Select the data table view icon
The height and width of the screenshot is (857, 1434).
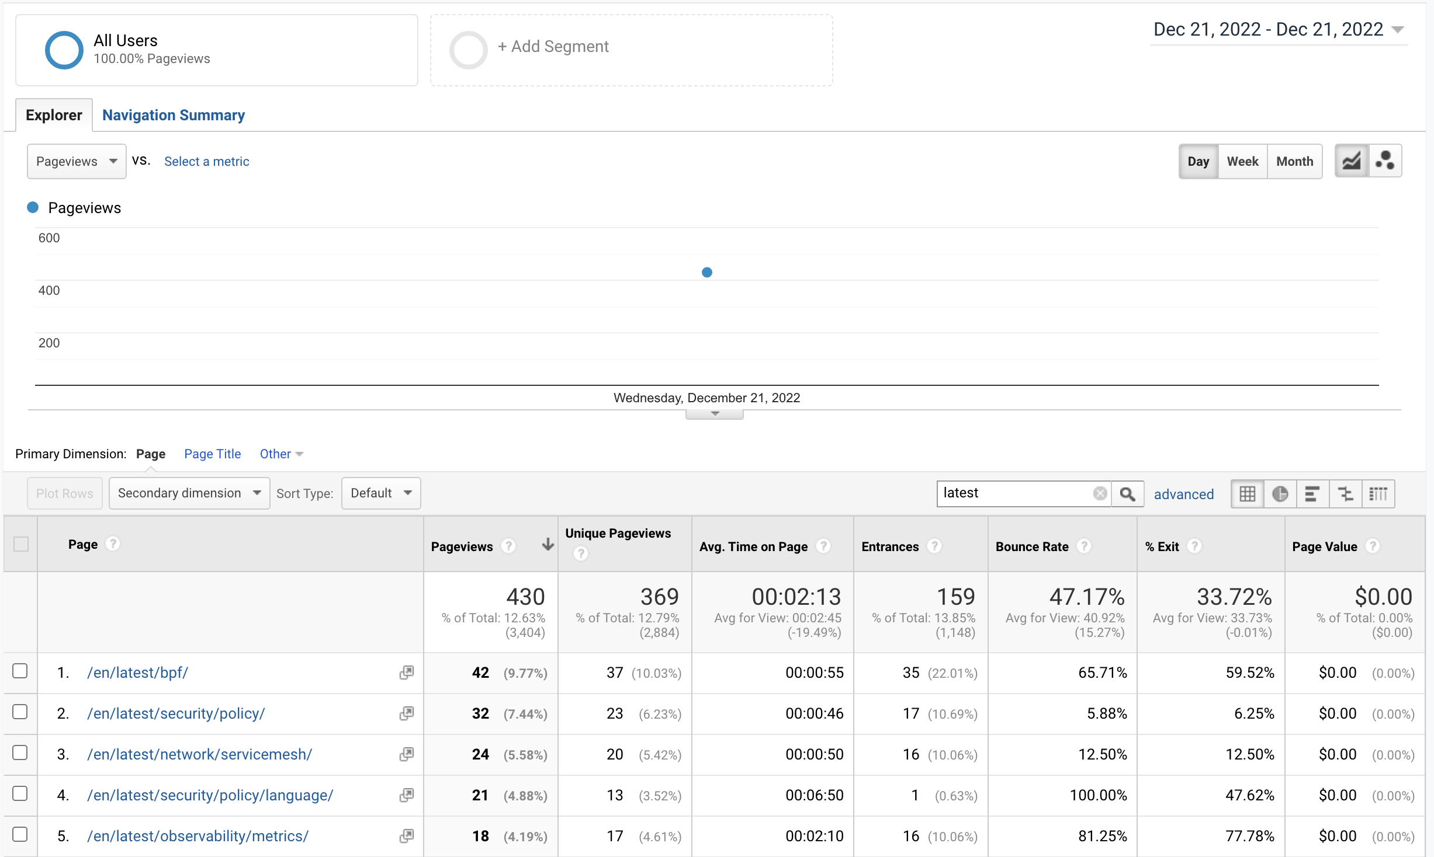[x=1247, y=493]
